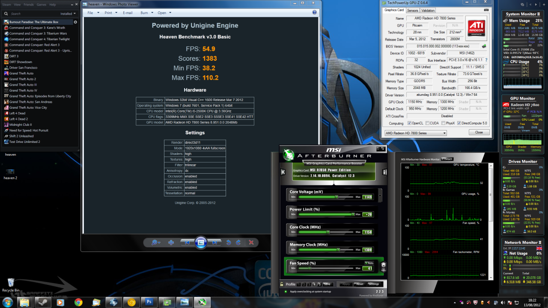The height and width of the screenshot is (308, 548).
Task: Select Afterburner profile slot 5
Action: point(319,284)
